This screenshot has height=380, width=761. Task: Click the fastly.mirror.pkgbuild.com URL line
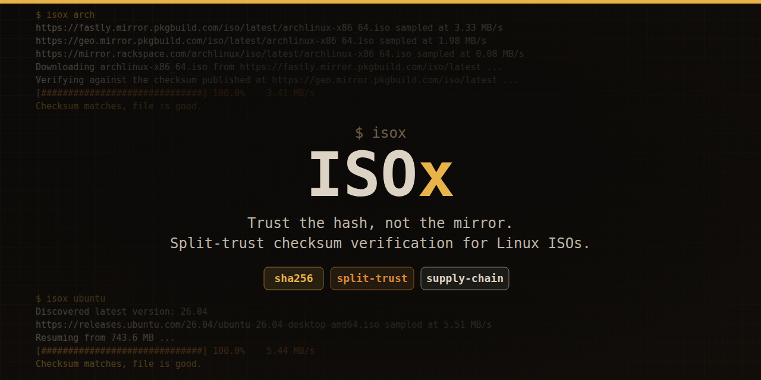click(x=269, y=28)
